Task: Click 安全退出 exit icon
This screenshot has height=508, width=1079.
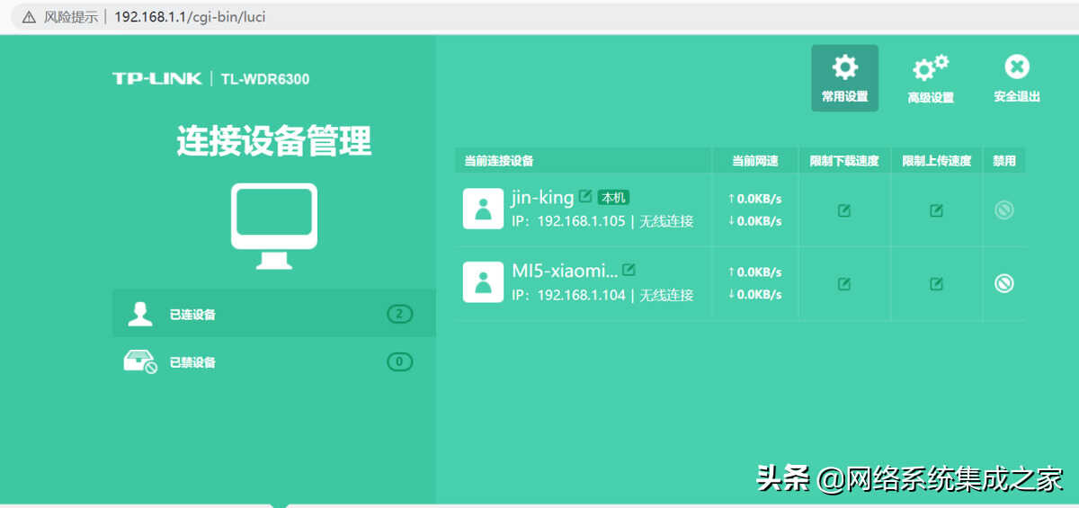Action: pos(1017,67)
